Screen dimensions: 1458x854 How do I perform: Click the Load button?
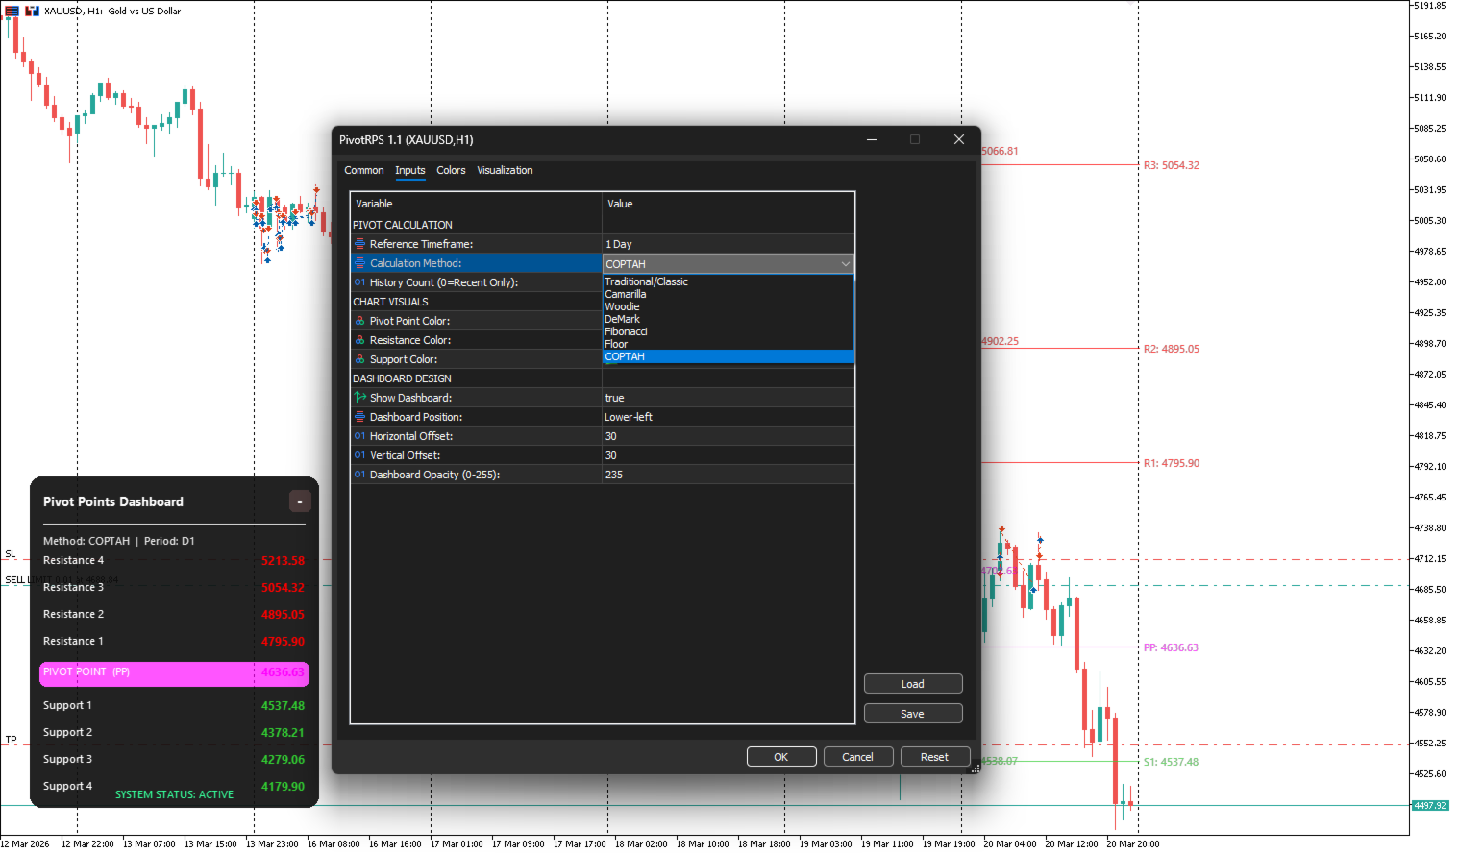pyautogui.click(x=913, y=684)
